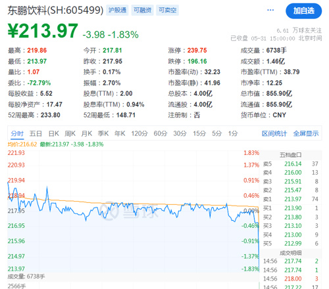The image size is (329, 289).
Task: Open the 60分 chart tab
Action: click(x=161, y=133)
